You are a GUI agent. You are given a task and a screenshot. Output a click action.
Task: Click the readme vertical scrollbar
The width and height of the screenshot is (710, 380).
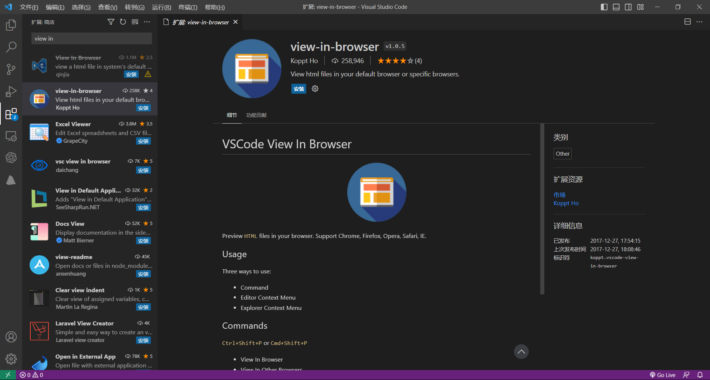542,209
